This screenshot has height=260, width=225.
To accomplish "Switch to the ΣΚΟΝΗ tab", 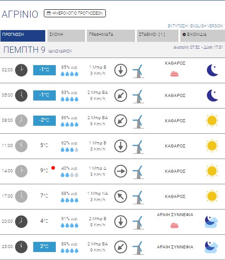I will pyautogui.click(x=66, y=35).
